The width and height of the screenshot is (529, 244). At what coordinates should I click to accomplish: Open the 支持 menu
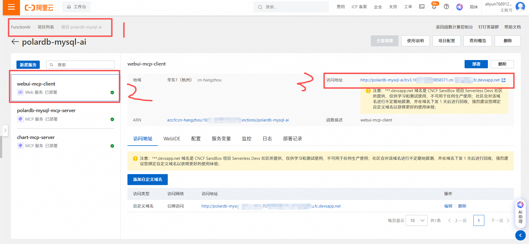[393, 7]
